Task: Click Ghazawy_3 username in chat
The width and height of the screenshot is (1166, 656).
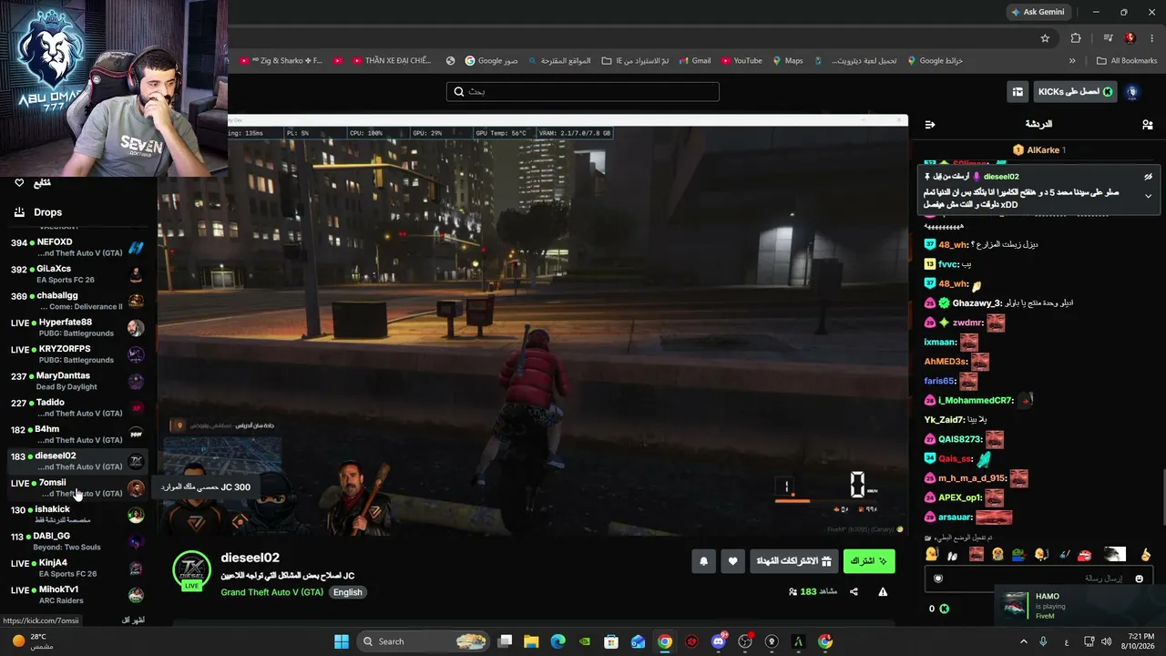Action: click(x=977, y=303)
